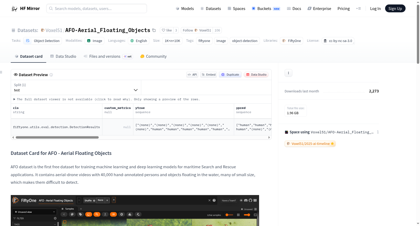The height and width of the screenshot is (226, 420).
Task: Select the object-detection tag
Action: 245,41
